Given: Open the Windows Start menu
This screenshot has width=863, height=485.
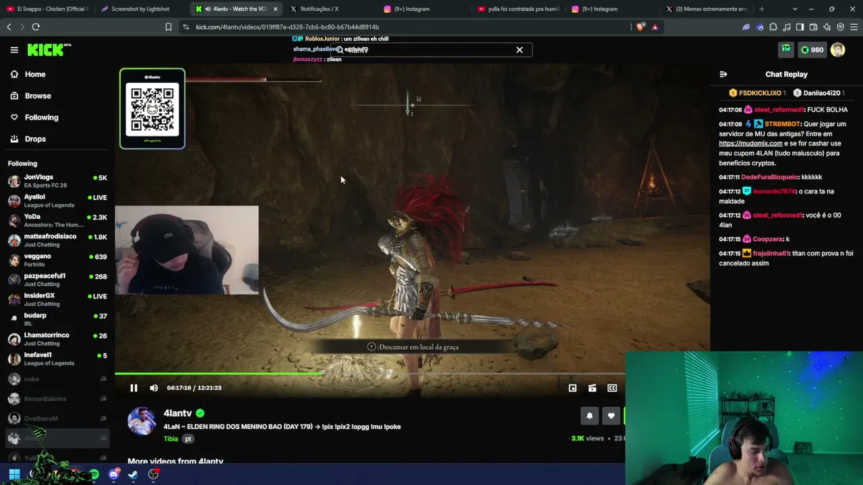Looking at the screenshot, I should pyautogui.click(x=13, y=474).
